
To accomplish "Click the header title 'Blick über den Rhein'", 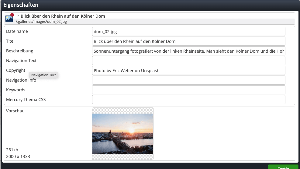I will [x=63, y=16].
